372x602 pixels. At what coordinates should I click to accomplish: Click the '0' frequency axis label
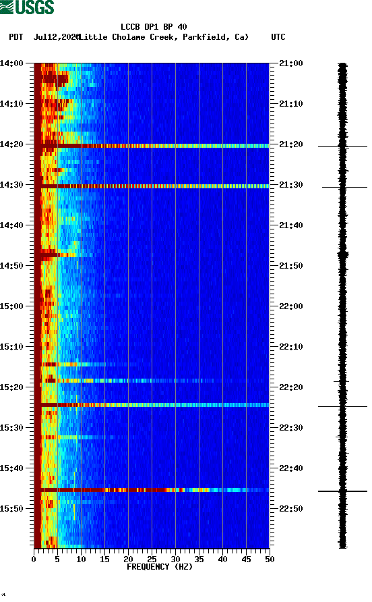pyautogui.click(x=34, y=559)
